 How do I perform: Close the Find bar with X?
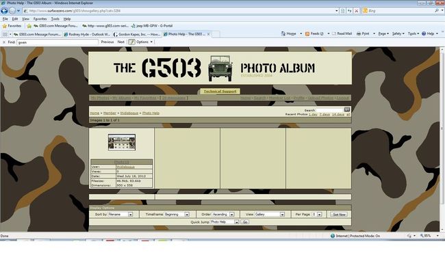pos(4,42)
